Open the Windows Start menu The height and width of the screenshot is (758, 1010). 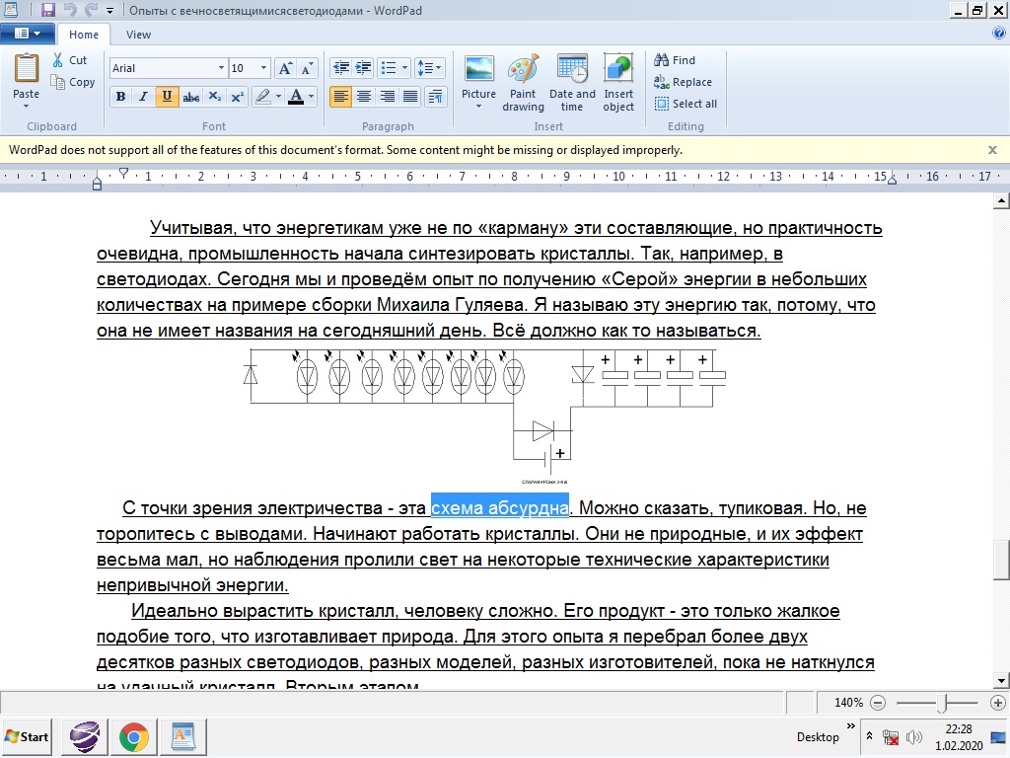pos(28,736)
